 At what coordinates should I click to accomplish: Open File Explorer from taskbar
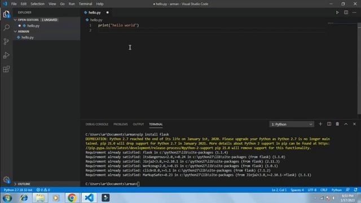tap(40, 198)
